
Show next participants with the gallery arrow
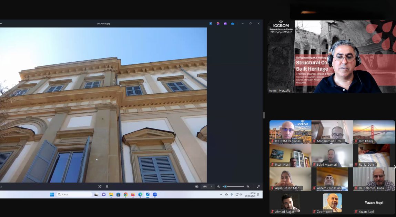pyautogui.click(x=395, y=167)
